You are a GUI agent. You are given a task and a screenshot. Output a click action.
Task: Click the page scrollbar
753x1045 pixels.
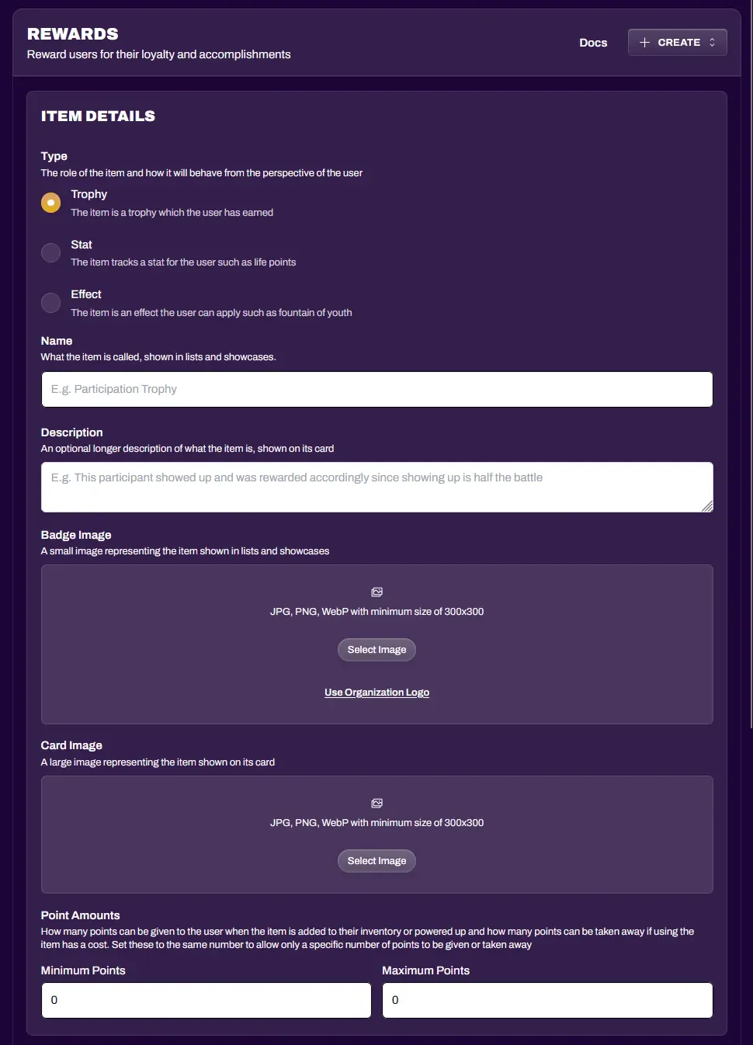[x=750, y=365]
